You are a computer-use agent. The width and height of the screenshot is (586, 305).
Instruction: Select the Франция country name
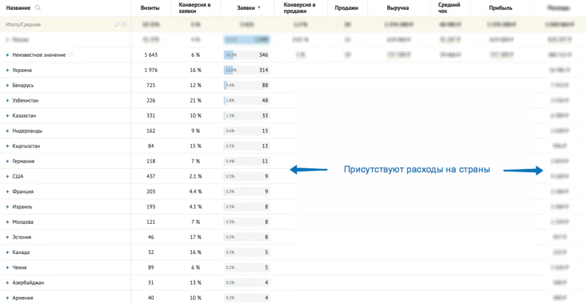coord(23,192)
